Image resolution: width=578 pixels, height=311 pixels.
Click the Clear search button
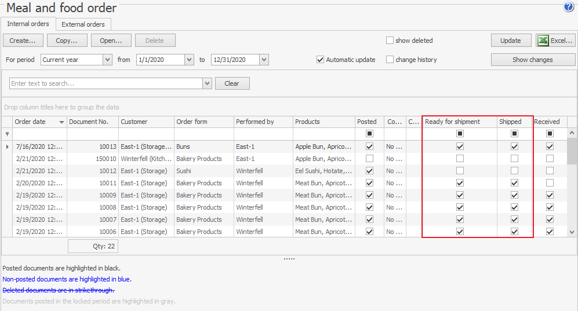click(x=232, y=83)
